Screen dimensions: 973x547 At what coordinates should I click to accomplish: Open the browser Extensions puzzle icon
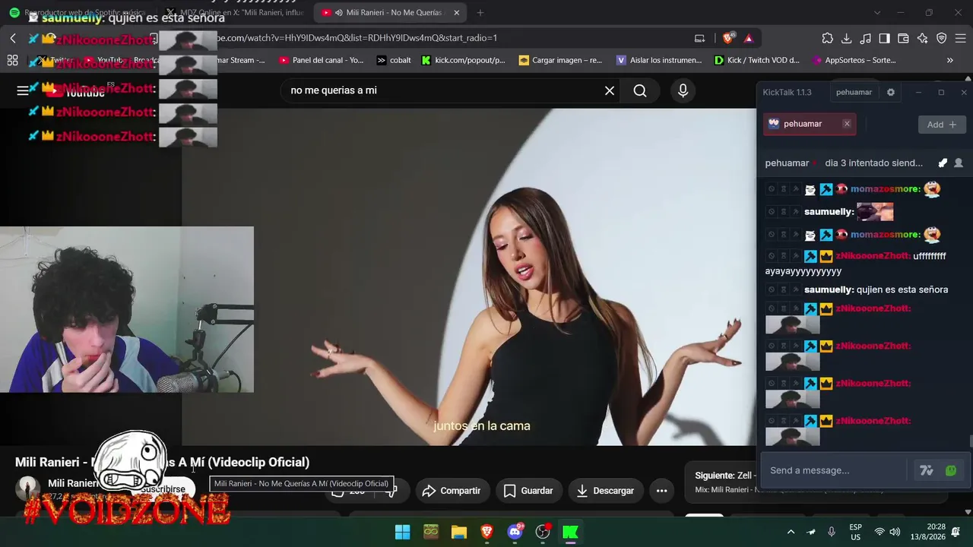coord(828,38)
